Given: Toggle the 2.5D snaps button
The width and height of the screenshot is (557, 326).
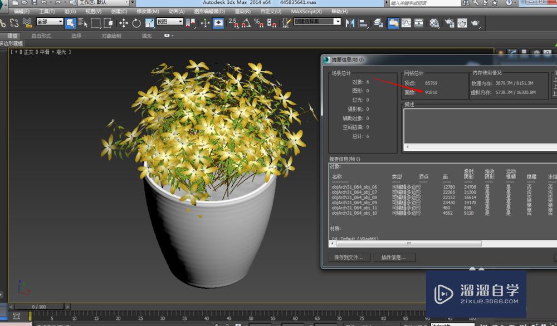Looking at the screenshot, I should click(x=233, y=23).
